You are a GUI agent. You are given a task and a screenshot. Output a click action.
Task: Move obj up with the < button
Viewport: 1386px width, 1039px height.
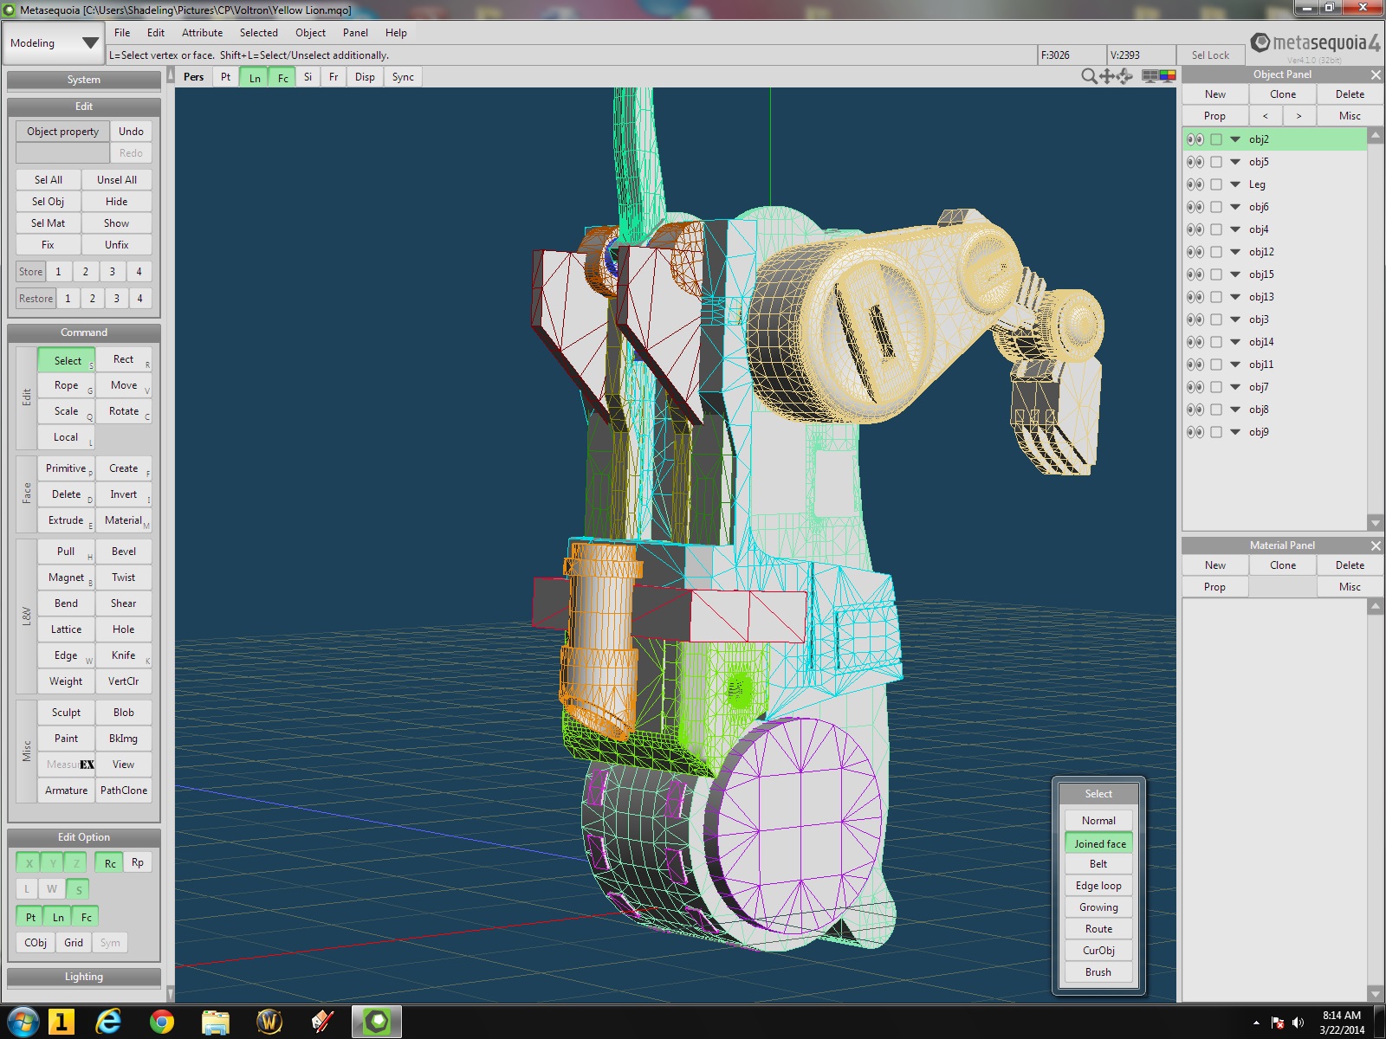[x=1266, y=116]
